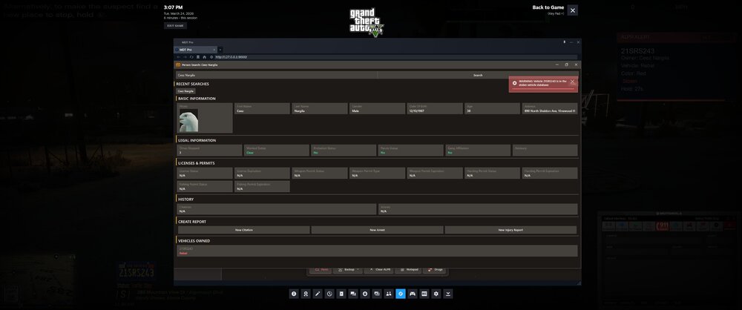The height and width of the screenshot is (310, 742).
Task: Open the controller icon in overlay bar
Action: (412, 294)
